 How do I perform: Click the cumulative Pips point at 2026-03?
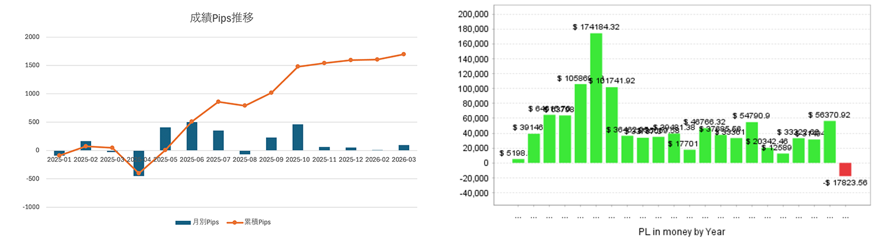(x=403, y=54)
